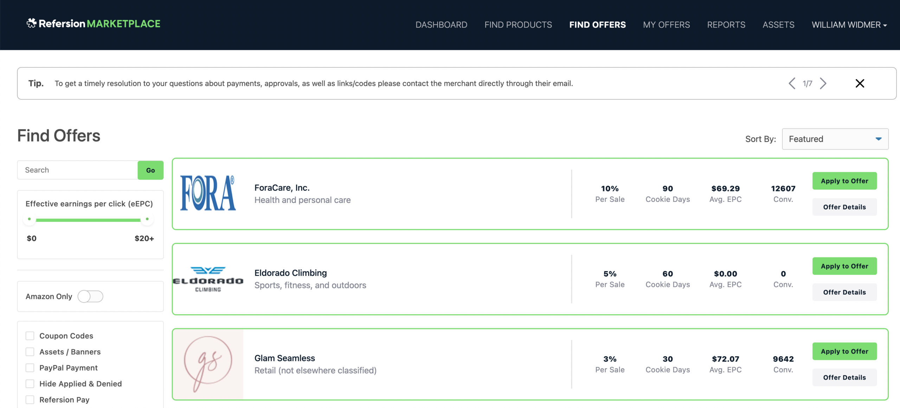900x408 pixels.
Task: Enable the Hide Applied and Denied checkbox
Action: (x=30, y=383)
